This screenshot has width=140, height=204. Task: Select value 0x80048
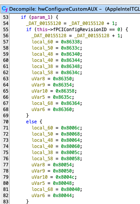click(62, 183)
